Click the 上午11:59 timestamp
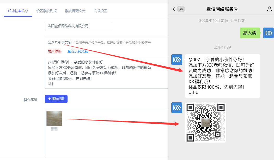 pos(222,47)
